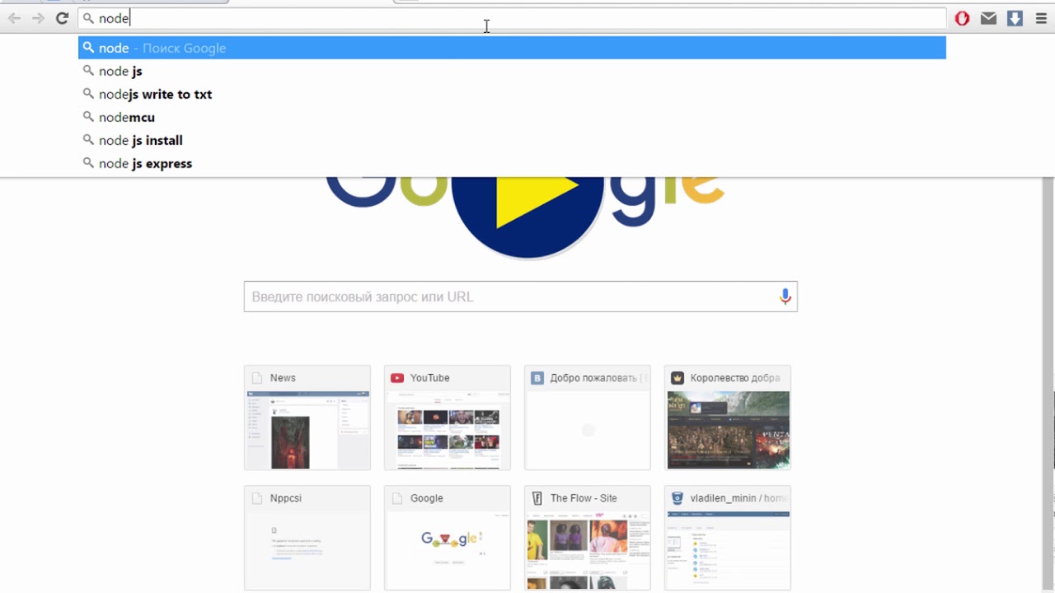This screenshot has width=1055, height=593.
Task: Select the 'node - Поиск Google' suggestion
Action: (512, 48)
